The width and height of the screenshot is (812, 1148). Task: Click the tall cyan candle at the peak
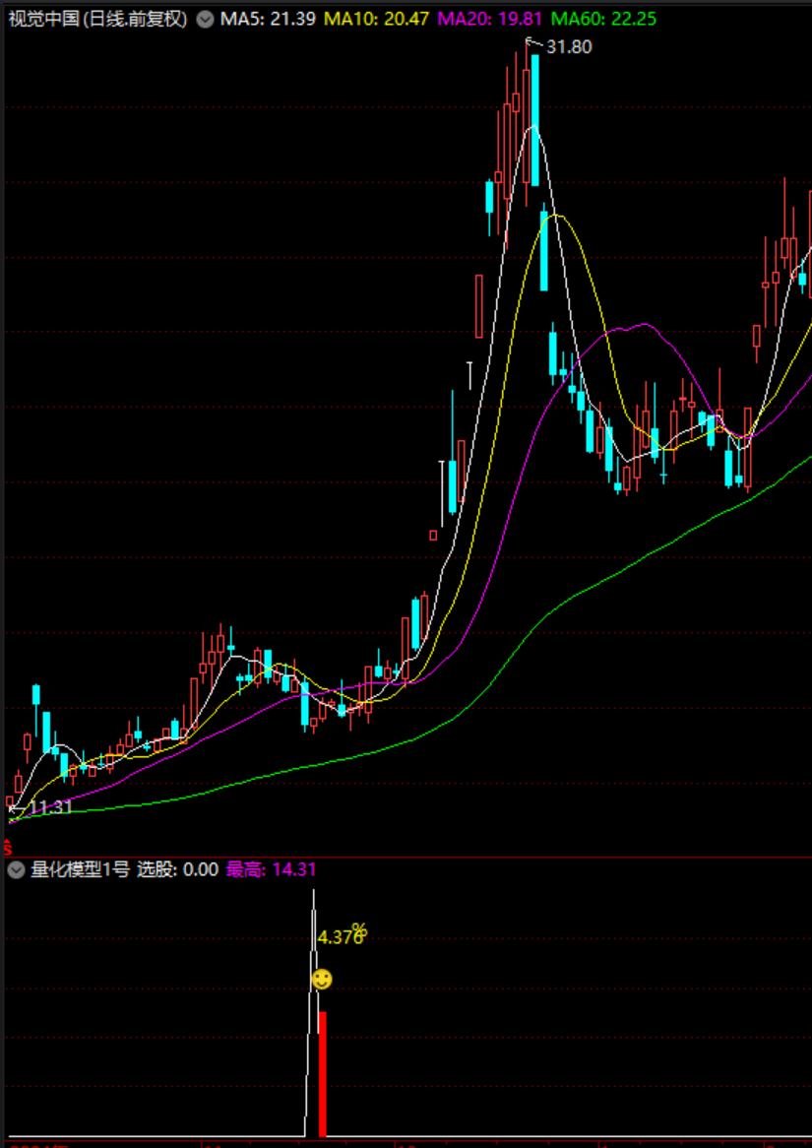[534, 120]
